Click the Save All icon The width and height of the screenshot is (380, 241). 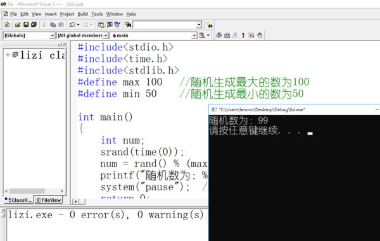pyautogui.click(x=34, y=25)
